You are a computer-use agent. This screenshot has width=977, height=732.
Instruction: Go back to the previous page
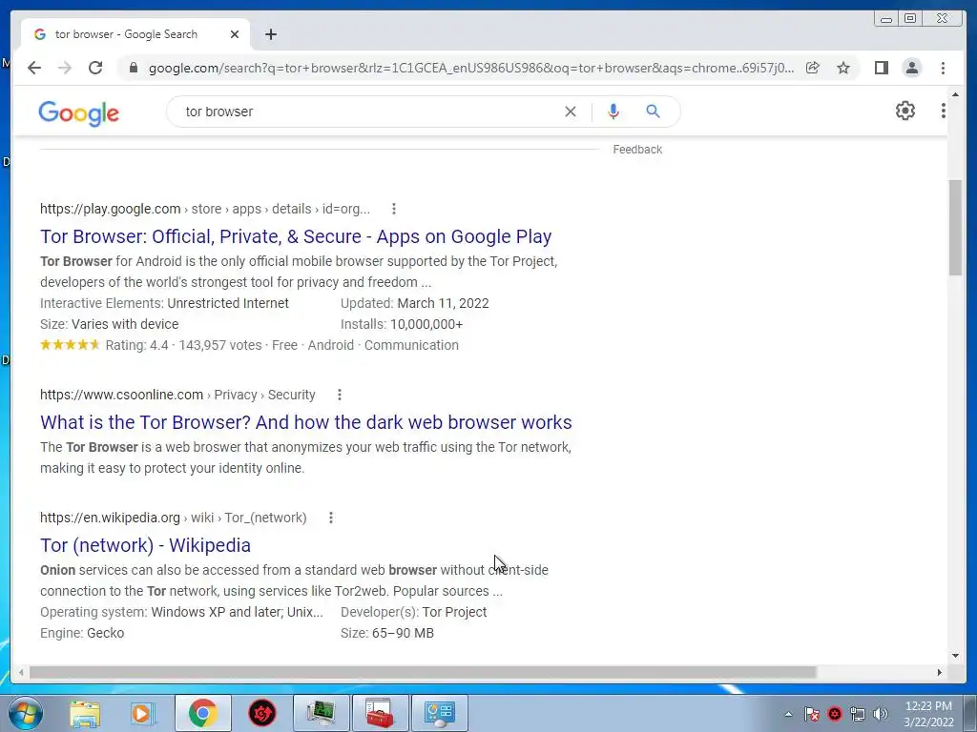pos(34,68)
